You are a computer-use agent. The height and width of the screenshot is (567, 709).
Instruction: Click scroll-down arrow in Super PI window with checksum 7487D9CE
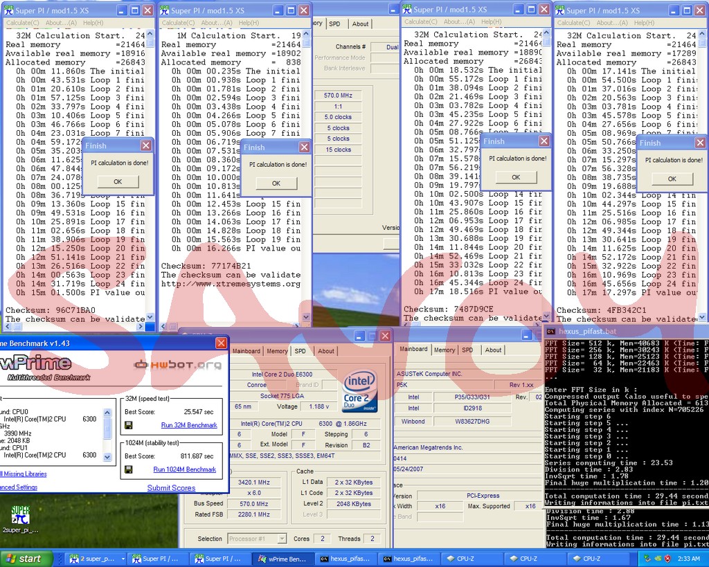pyautogui.click(x=546, y=316)
